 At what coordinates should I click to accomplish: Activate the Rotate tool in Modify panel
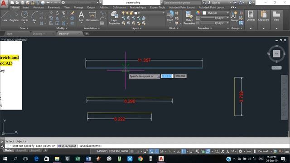(x=58, y=13)
